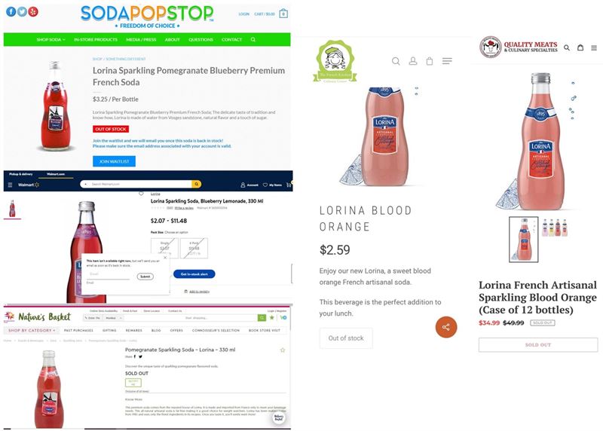Screen dimensions: 603x431
Task: Click the search icon in green navbar
Action: (253, 40)
